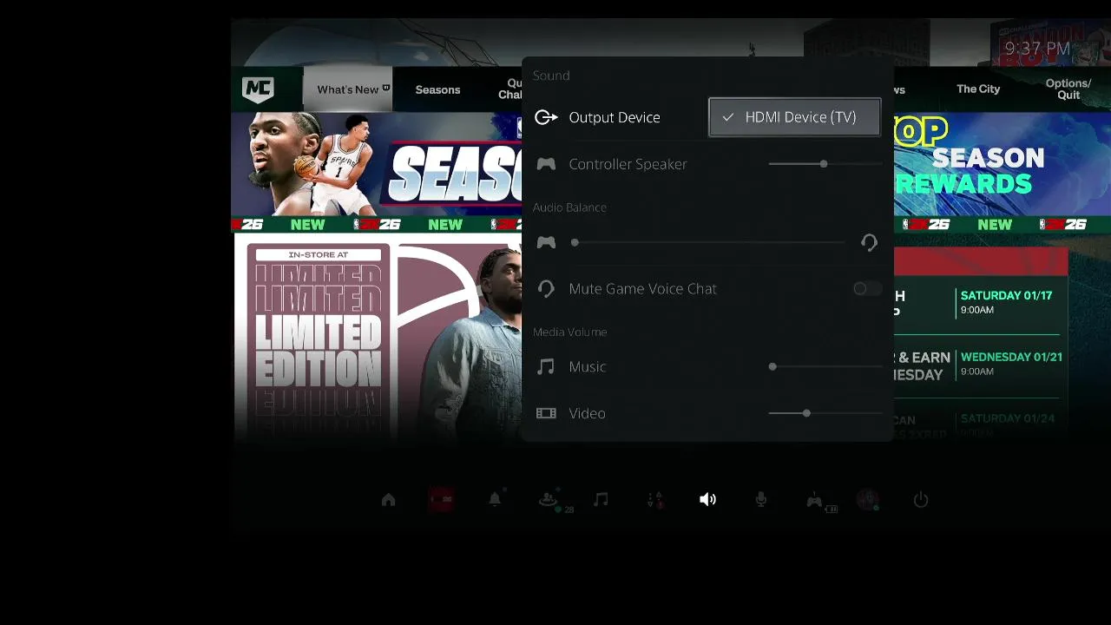Open the Mic microphone icon
The width and height of the screenshot is (1111, 625).
761,499
